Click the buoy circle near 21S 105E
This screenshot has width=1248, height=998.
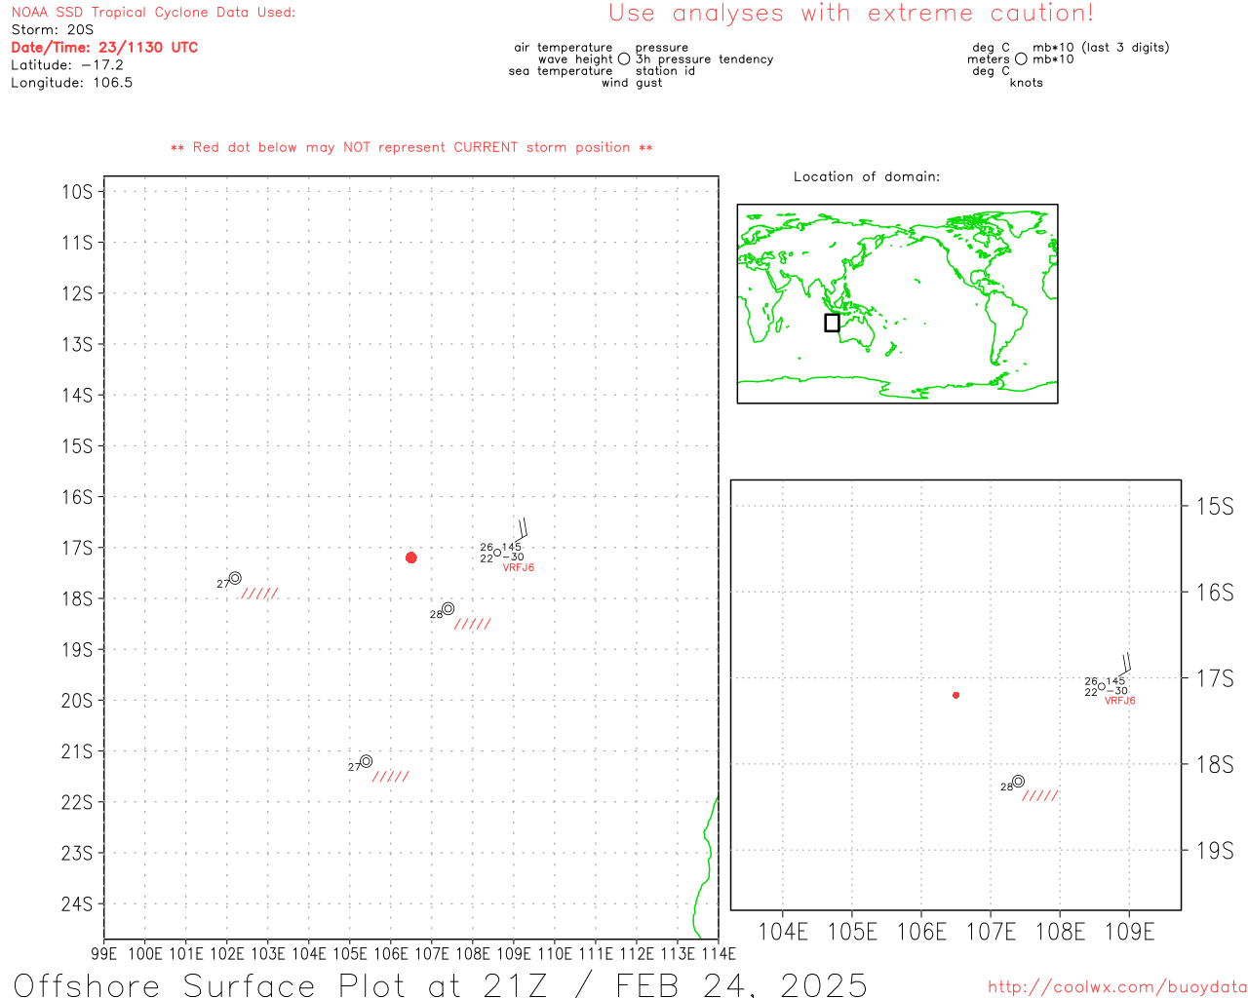click(367, 761)
